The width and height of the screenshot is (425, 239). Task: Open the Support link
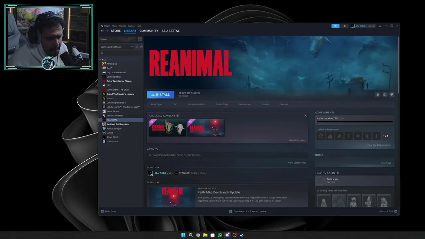284,104
